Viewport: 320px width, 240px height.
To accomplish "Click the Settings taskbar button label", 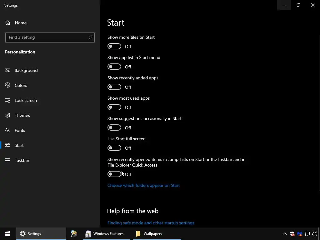I will [34, 234].
